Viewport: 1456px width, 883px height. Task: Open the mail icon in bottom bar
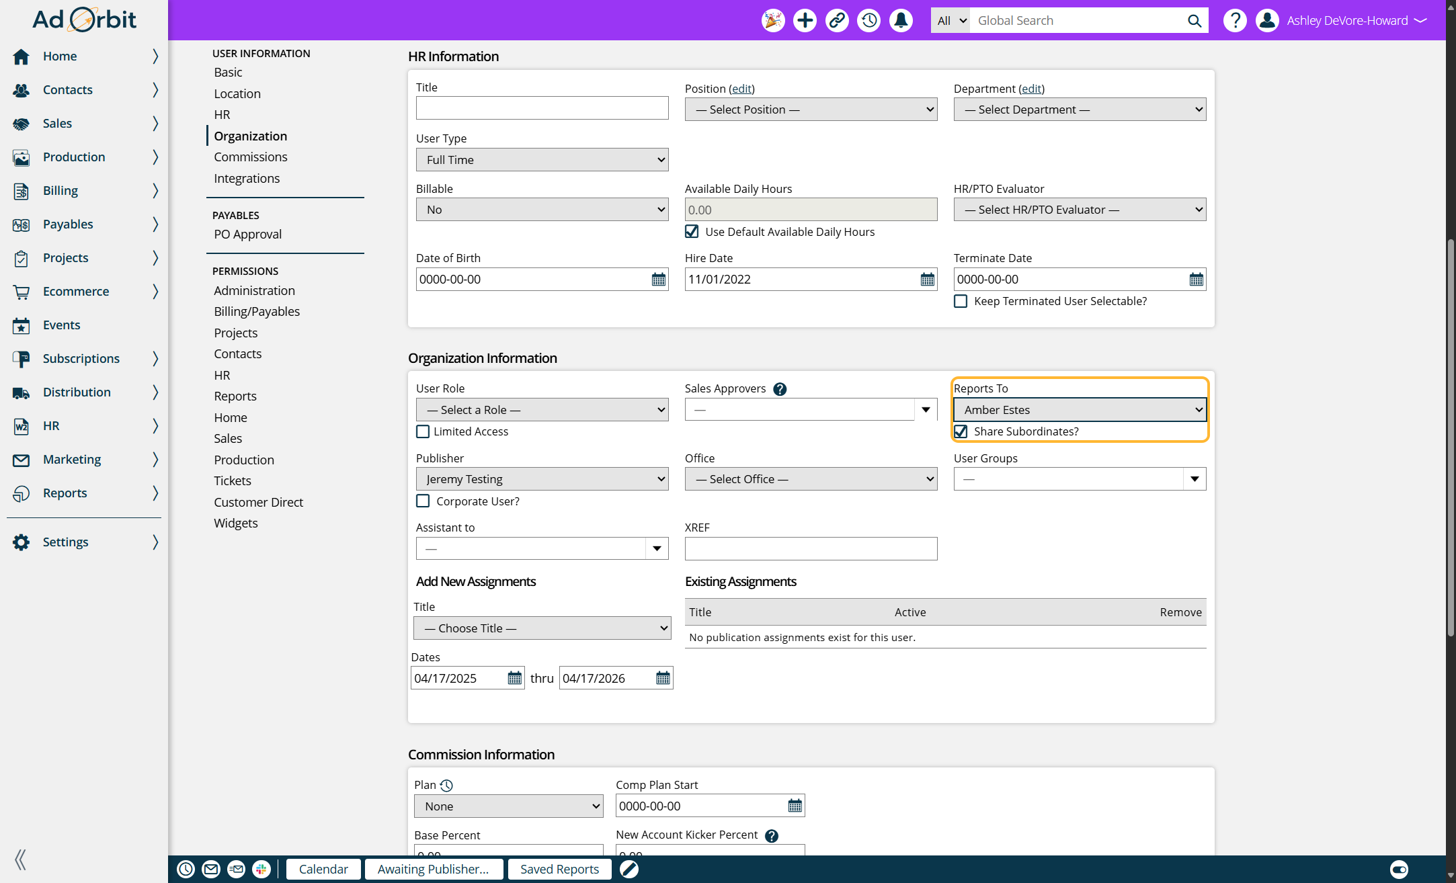point(211,869)
